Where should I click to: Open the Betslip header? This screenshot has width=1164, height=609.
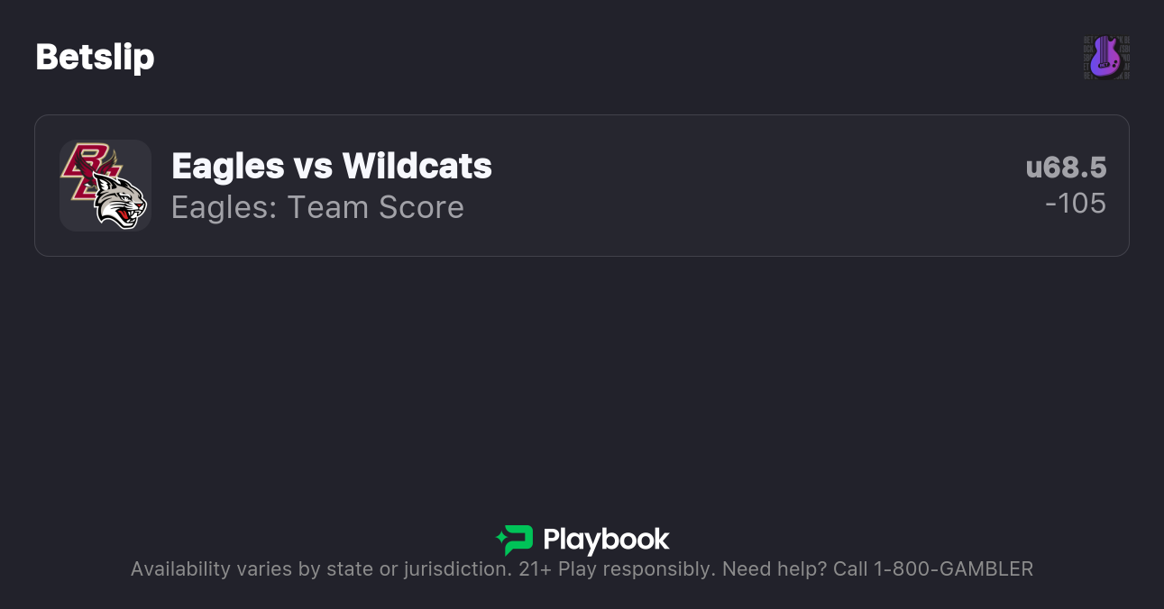[x=95, y=57]
